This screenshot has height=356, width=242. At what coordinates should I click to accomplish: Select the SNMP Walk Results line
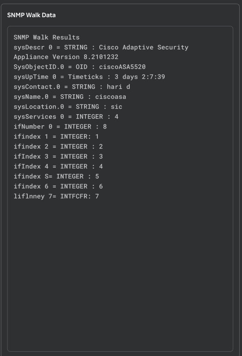click(47, 37)
